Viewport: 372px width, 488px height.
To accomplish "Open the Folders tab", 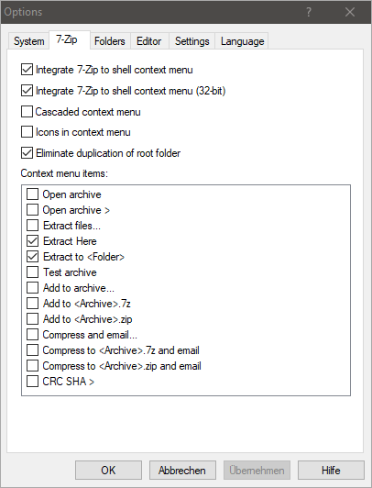I will [x=110, y=41].
